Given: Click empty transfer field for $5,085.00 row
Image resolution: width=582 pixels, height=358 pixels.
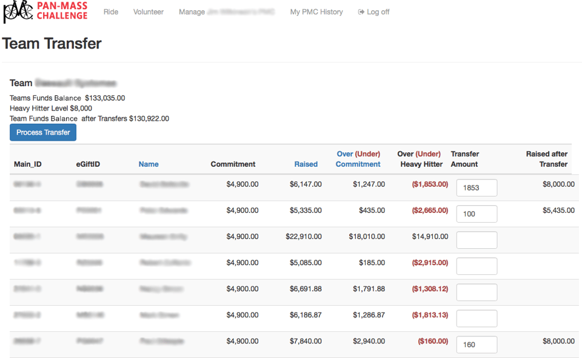Looking at the screenshot, I should (477, 266).
